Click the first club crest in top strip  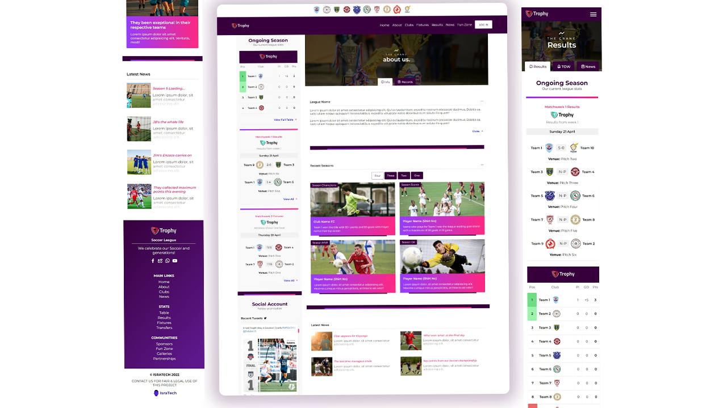point(316,10)
